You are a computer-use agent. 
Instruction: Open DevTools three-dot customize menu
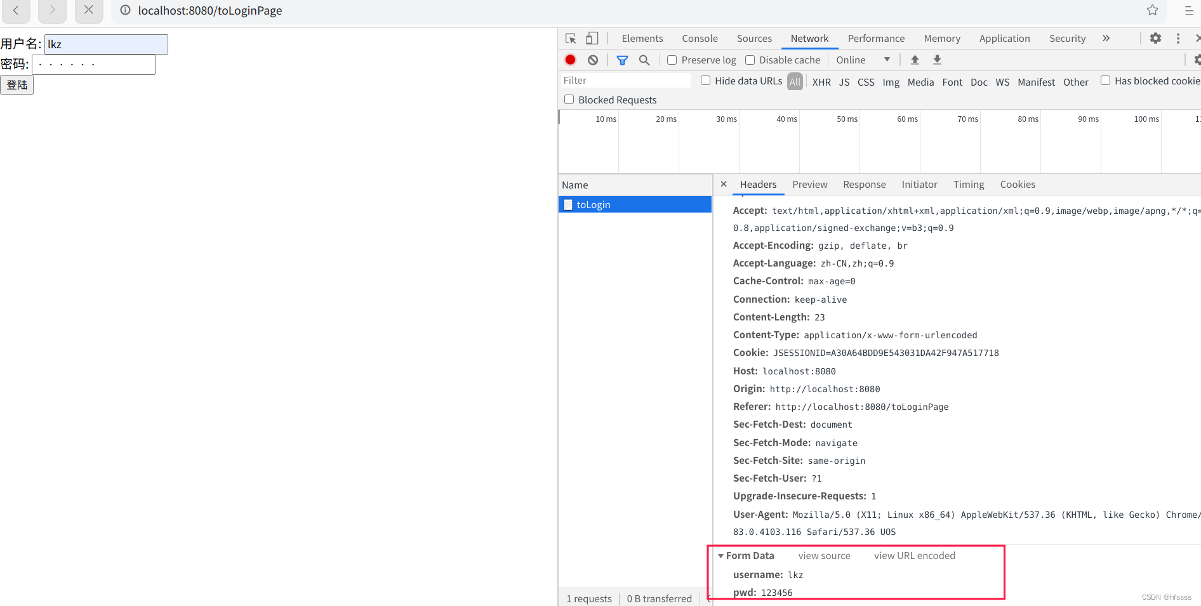pos(1178,39)
